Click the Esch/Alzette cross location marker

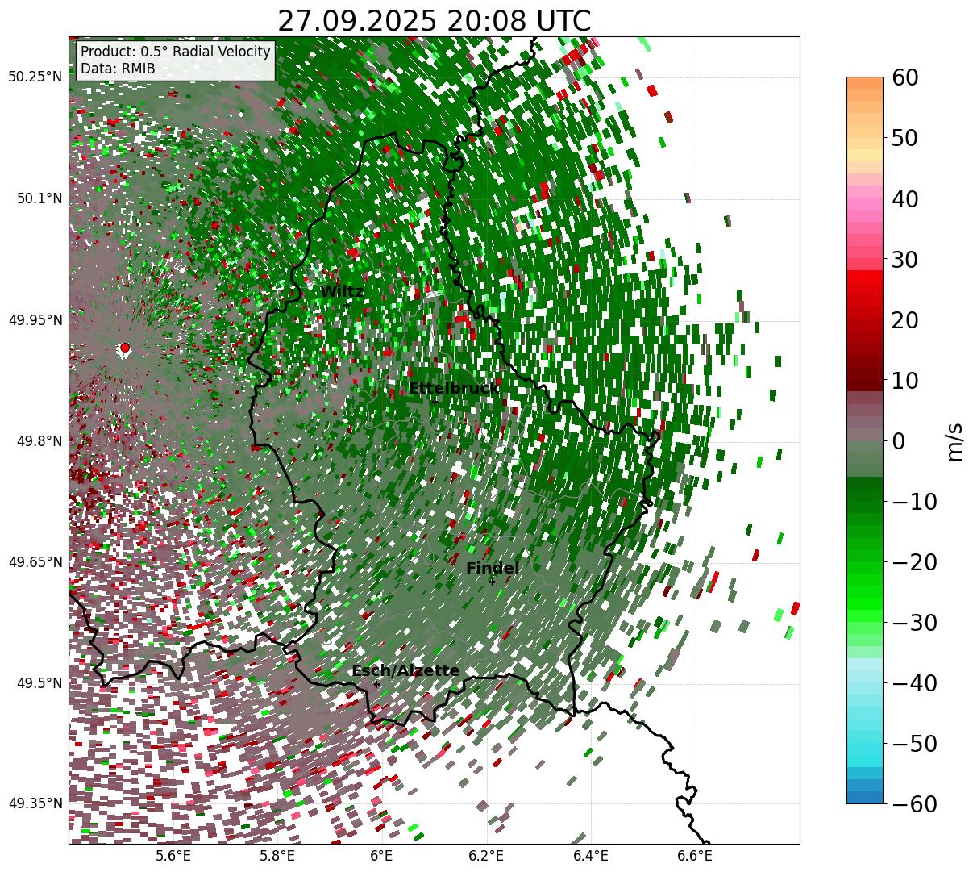376,683
